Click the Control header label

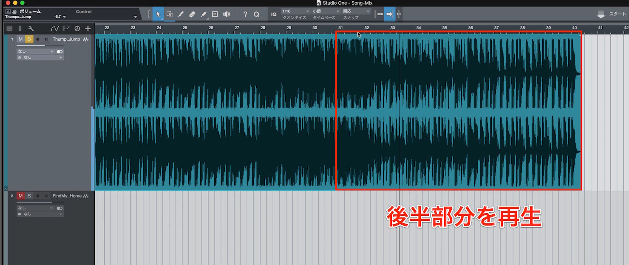pyautogui.click(x=84, y=11)
